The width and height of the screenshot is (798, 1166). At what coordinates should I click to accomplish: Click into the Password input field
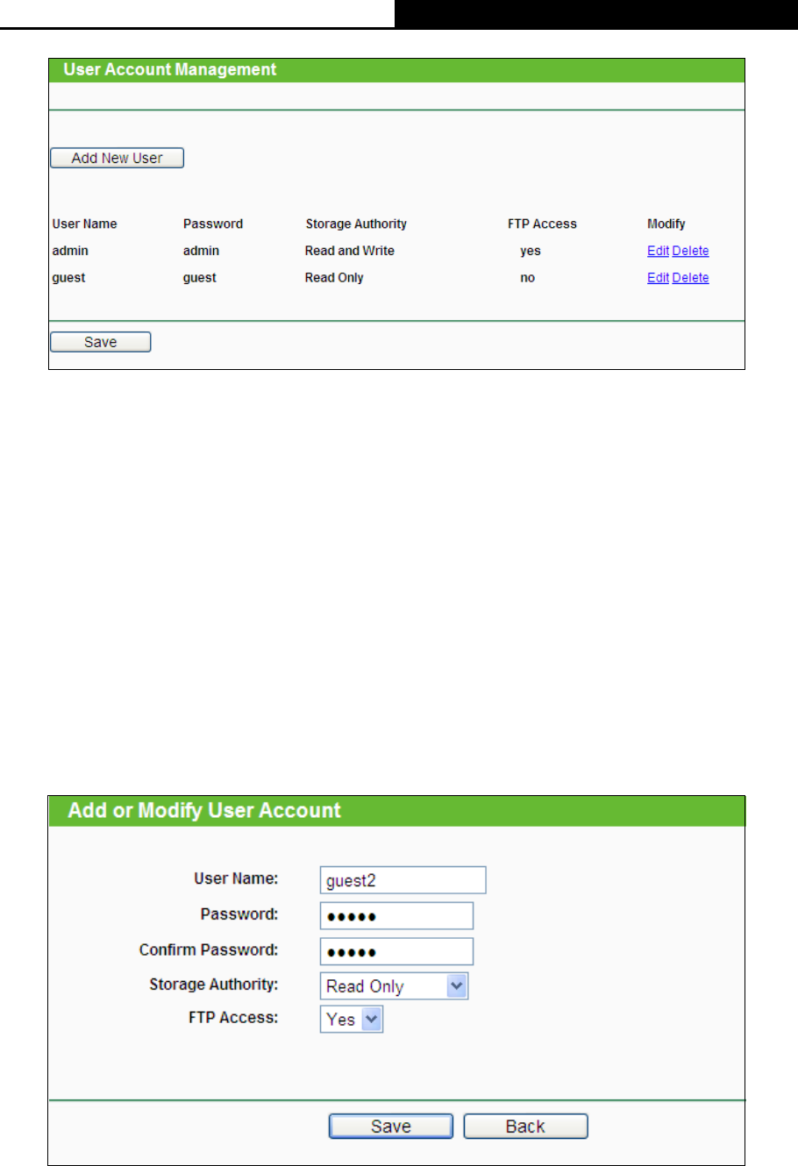(x=396, y=916)
